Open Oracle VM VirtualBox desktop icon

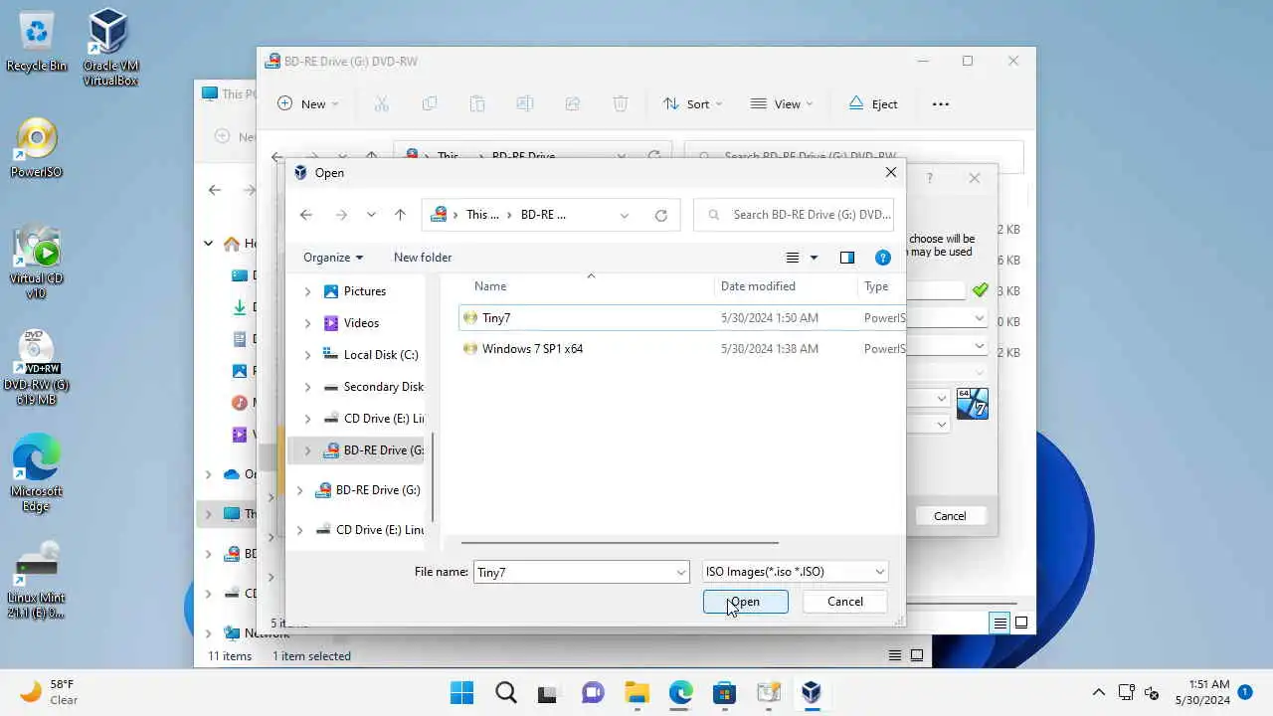(109, 47)
